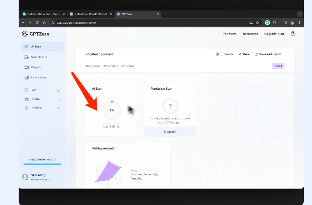This screenshot has height=205, width=312.
Task: Click the 20/12/2023 date text
Action: tap(110, 66)
